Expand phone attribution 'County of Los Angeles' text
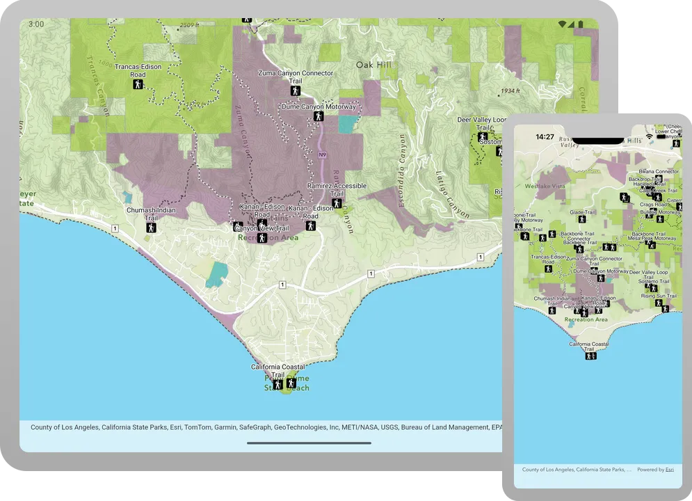 pyautogui.click(x=577, y=470)
